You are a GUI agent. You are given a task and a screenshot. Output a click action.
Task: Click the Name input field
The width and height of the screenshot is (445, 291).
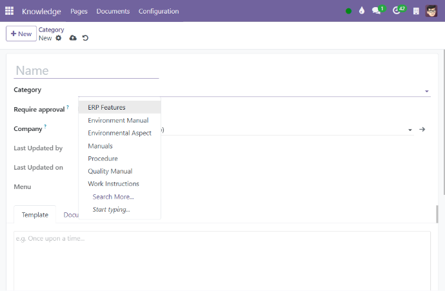point(86,70)
